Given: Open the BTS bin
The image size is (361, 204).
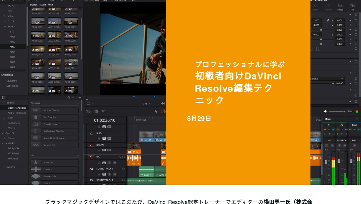Looking at the screenshot, I should pyautogui.click(x=12, y=32).
